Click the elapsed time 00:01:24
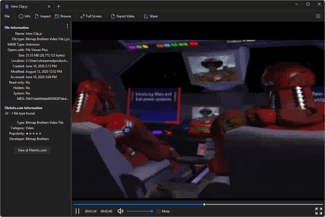The height and width of the screenshot is (217, 325). tap(91, 211)
